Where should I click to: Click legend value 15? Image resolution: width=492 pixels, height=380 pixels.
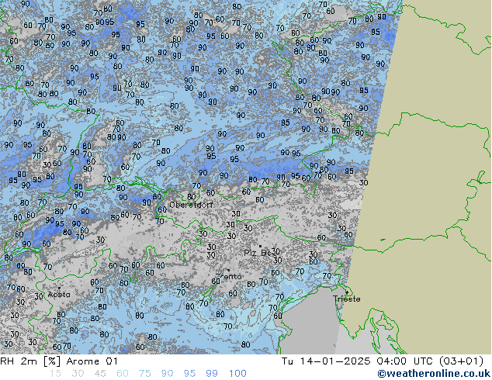click(55, 374)
